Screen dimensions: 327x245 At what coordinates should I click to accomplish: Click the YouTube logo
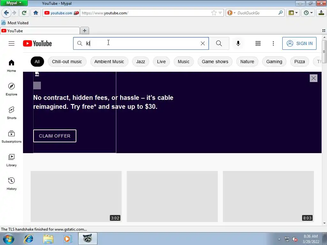click(37, 43)
